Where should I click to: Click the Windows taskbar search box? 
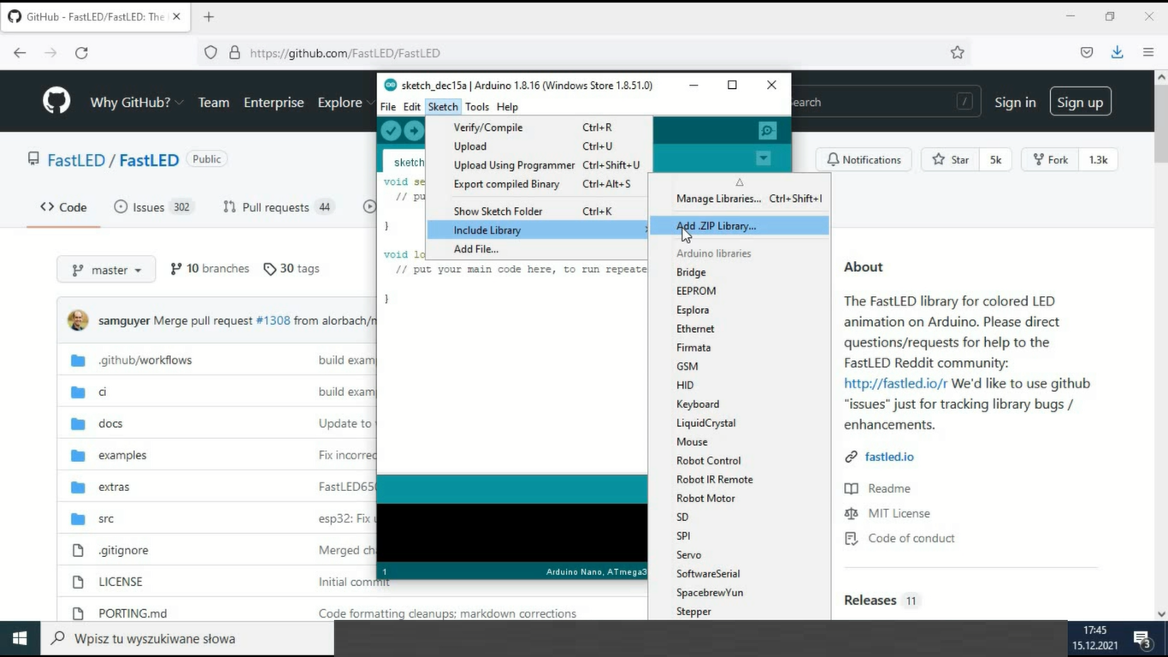[186, 638]
